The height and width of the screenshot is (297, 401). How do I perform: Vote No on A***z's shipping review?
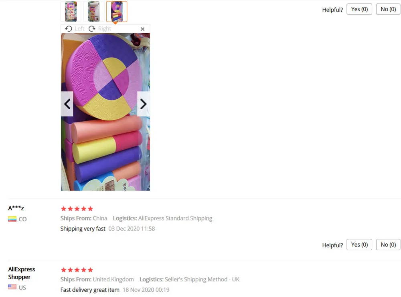click(x=388, y=245)
